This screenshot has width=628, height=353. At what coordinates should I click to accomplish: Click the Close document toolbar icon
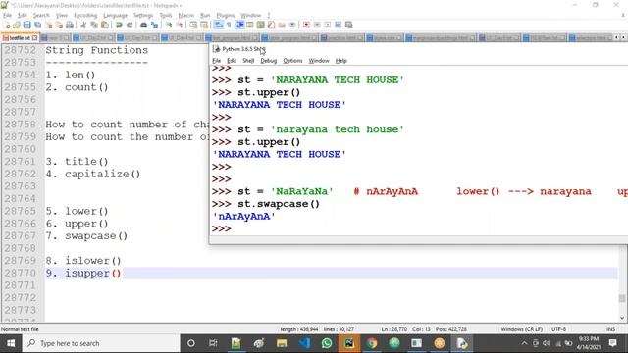point(48,25)
